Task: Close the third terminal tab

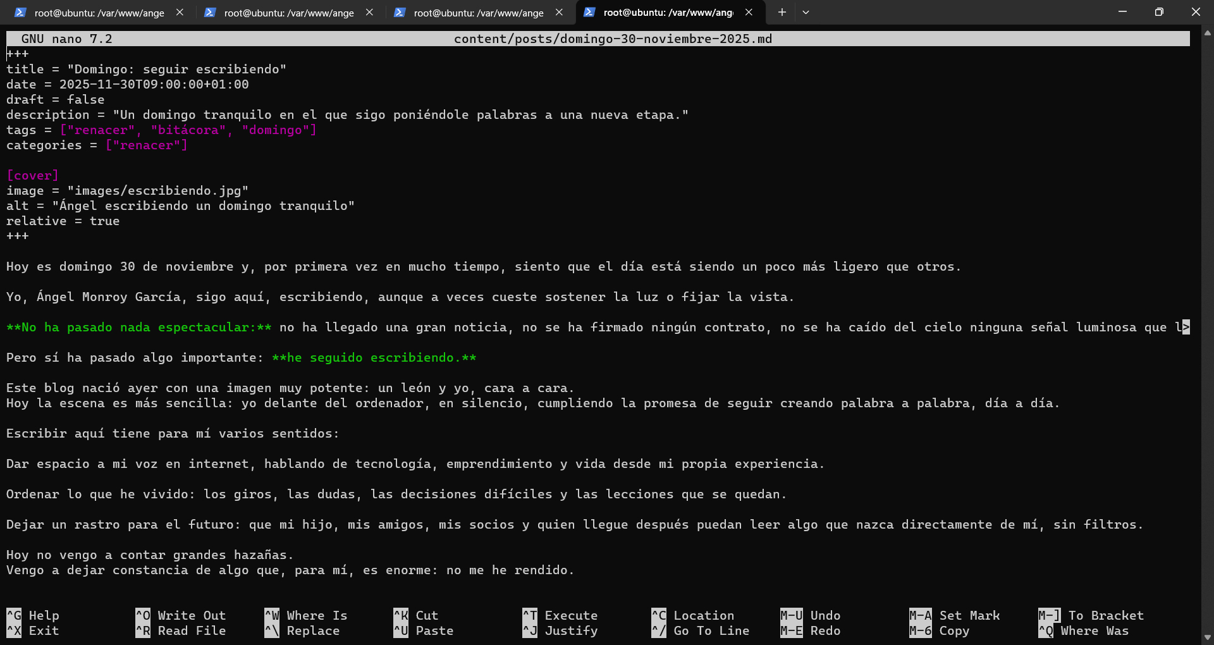Action: point(559,13)
